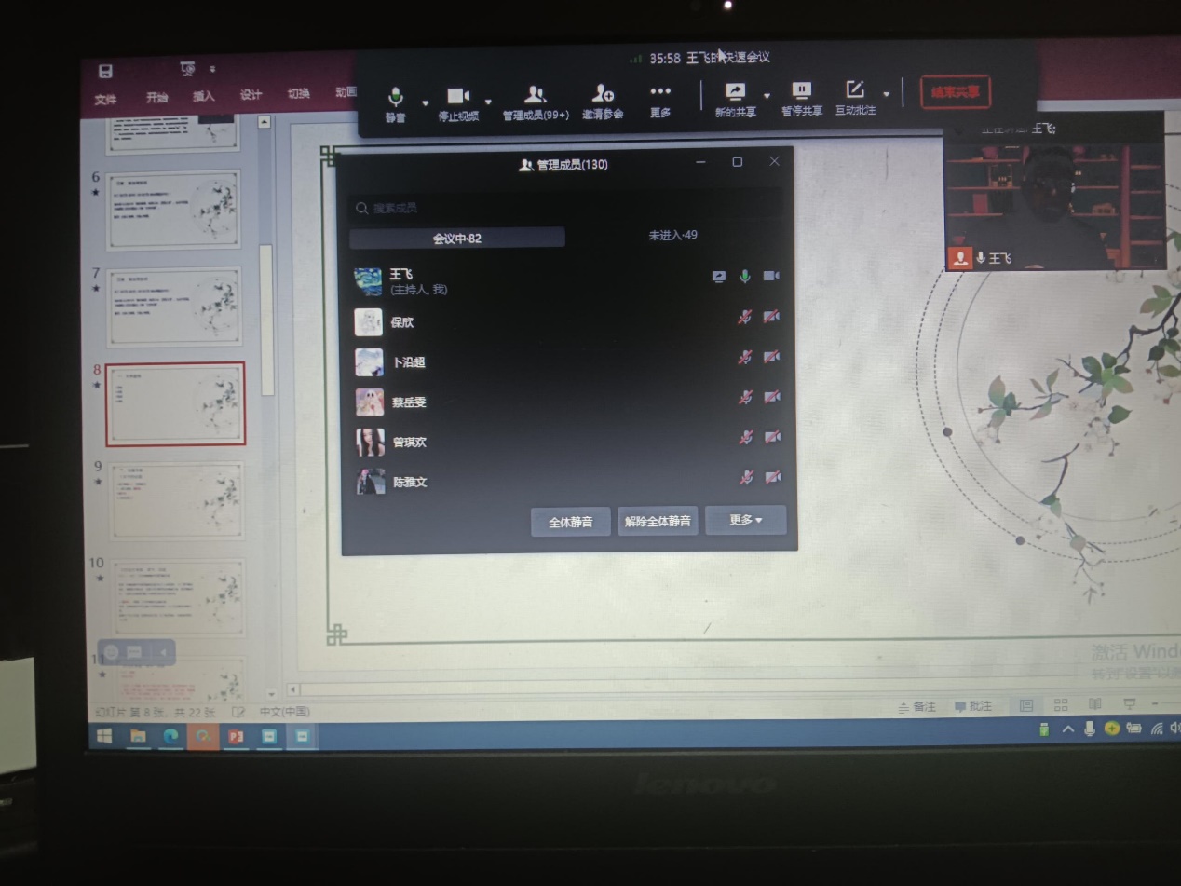The height and width of the screenshot is (886, 1181).
Task: Click the mute microphone icon in meeting toolbar
Action: click(x=396, y=96)
